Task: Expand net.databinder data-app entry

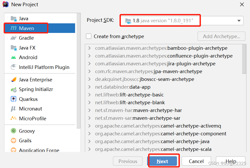Action: click(89, 87)
